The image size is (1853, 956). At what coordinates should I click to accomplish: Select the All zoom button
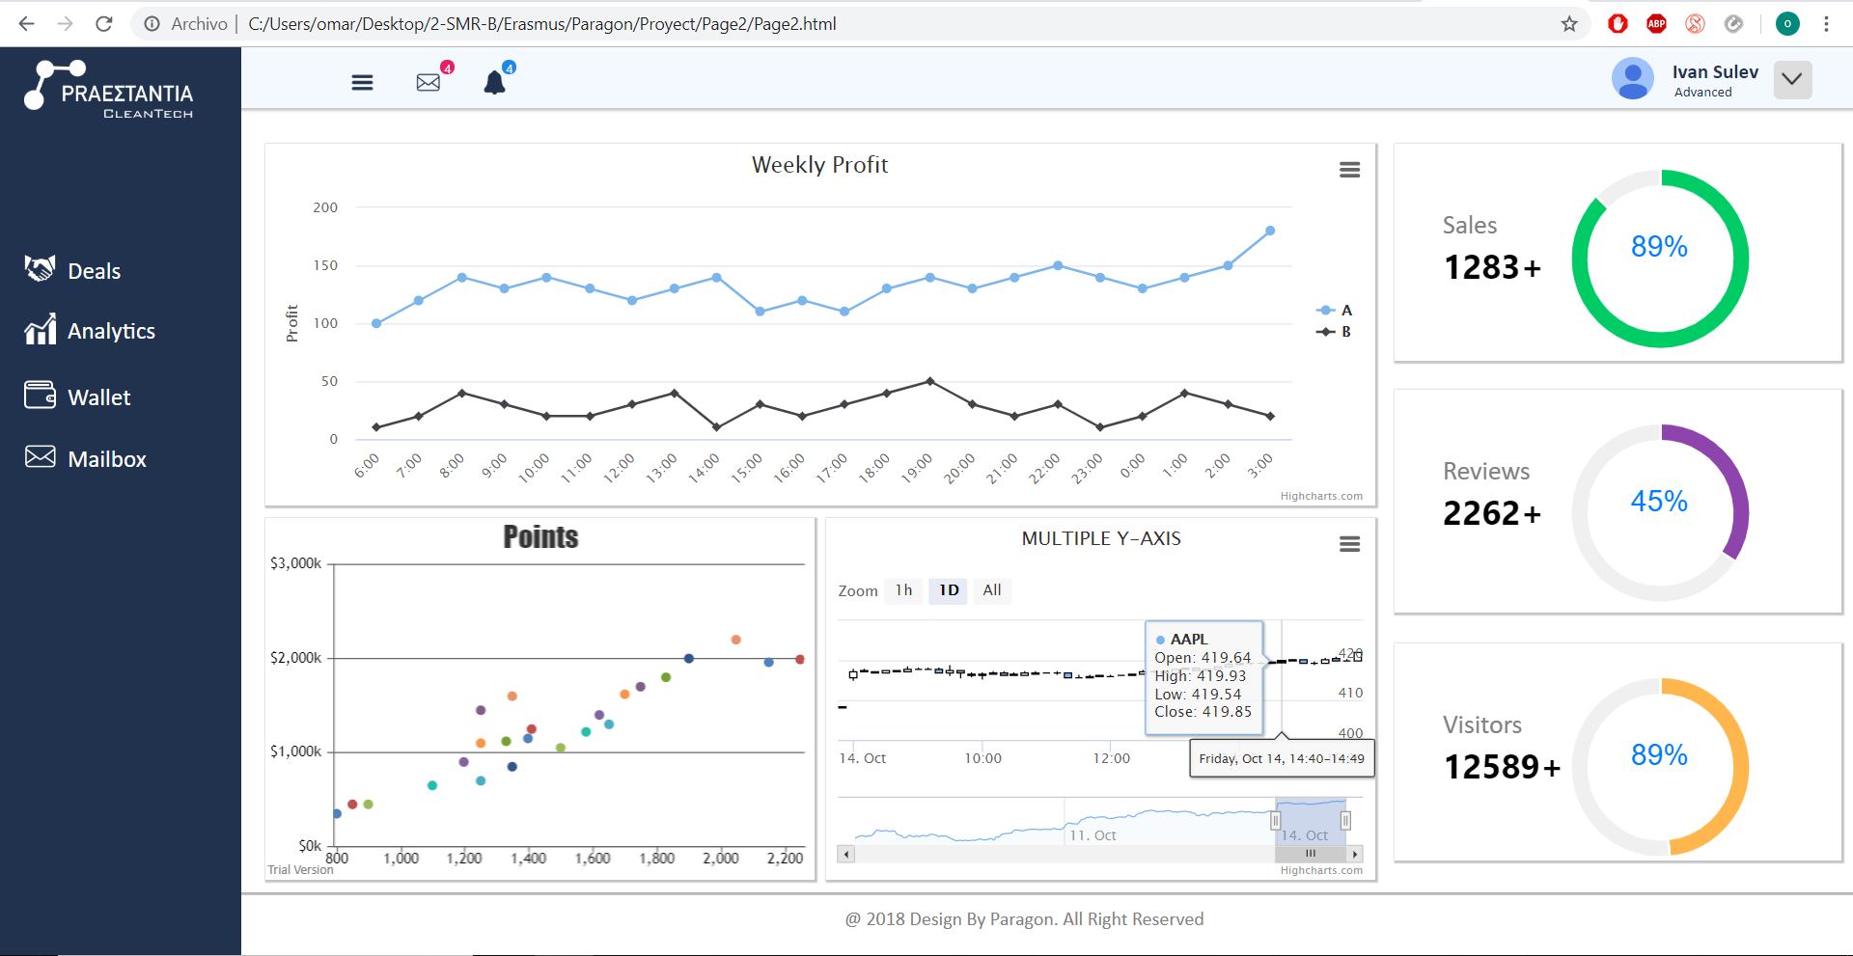tap(991, 590)
